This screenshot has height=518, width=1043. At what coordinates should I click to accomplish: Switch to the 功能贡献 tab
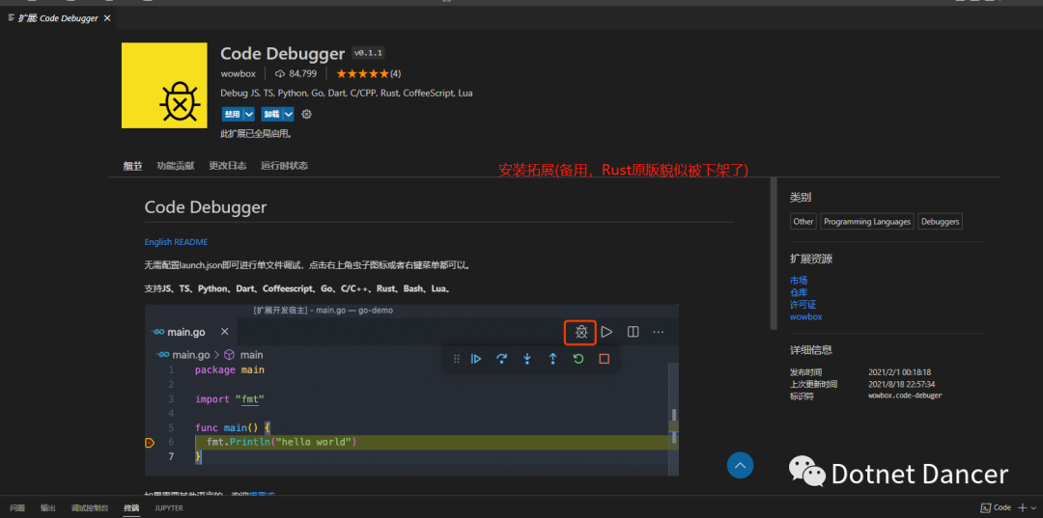click(176, 166)
